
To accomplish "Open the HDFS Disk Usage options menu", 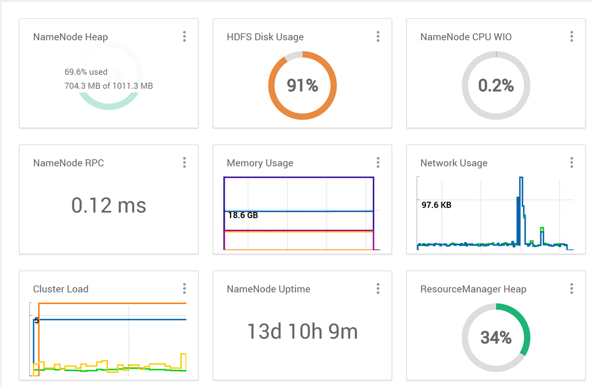I will (x=378, y=37).
